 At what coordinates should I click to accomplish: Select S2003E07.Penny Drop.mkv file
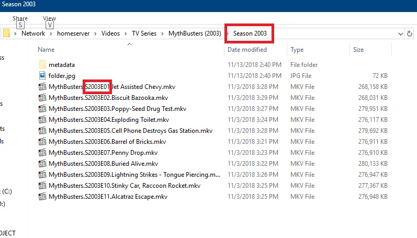[103, 153]
